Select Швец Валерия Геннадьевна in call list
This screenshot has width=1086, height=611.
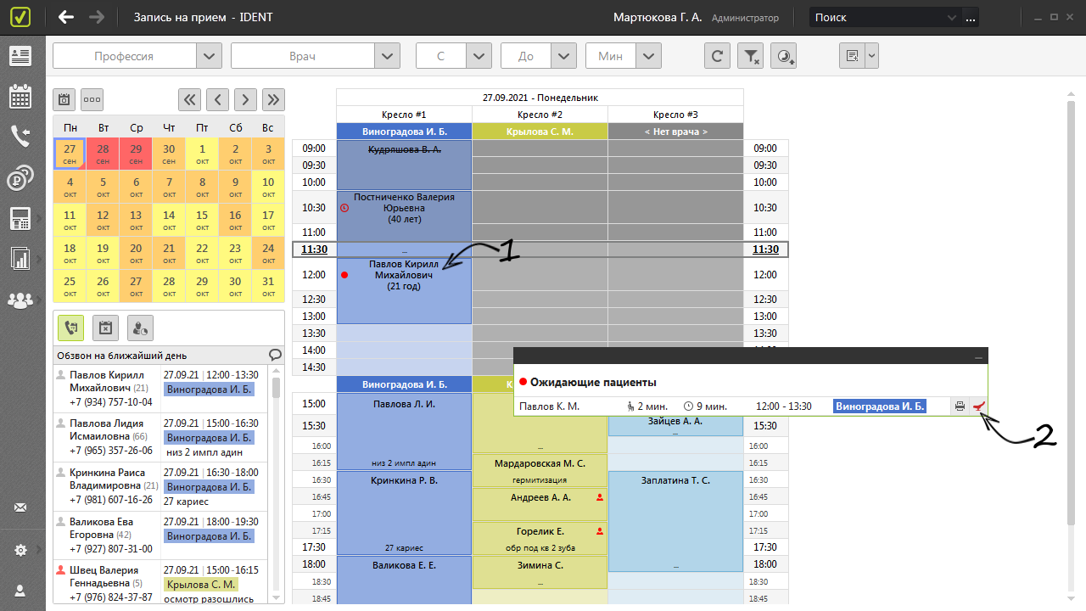click(160, 584)
